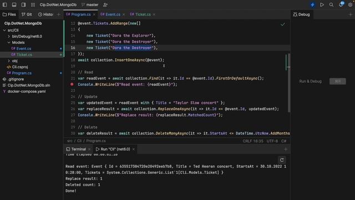This screenshot has width=355, height=200.
Task: Close the Run "Cli" tab
Action: coord(133,149)
